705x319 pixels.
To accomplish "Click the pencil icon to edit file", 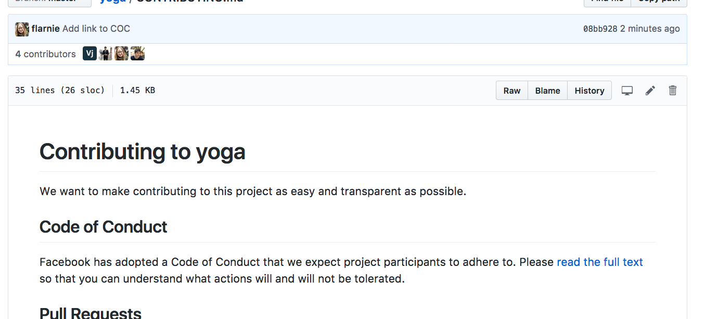I will (650, 91).
